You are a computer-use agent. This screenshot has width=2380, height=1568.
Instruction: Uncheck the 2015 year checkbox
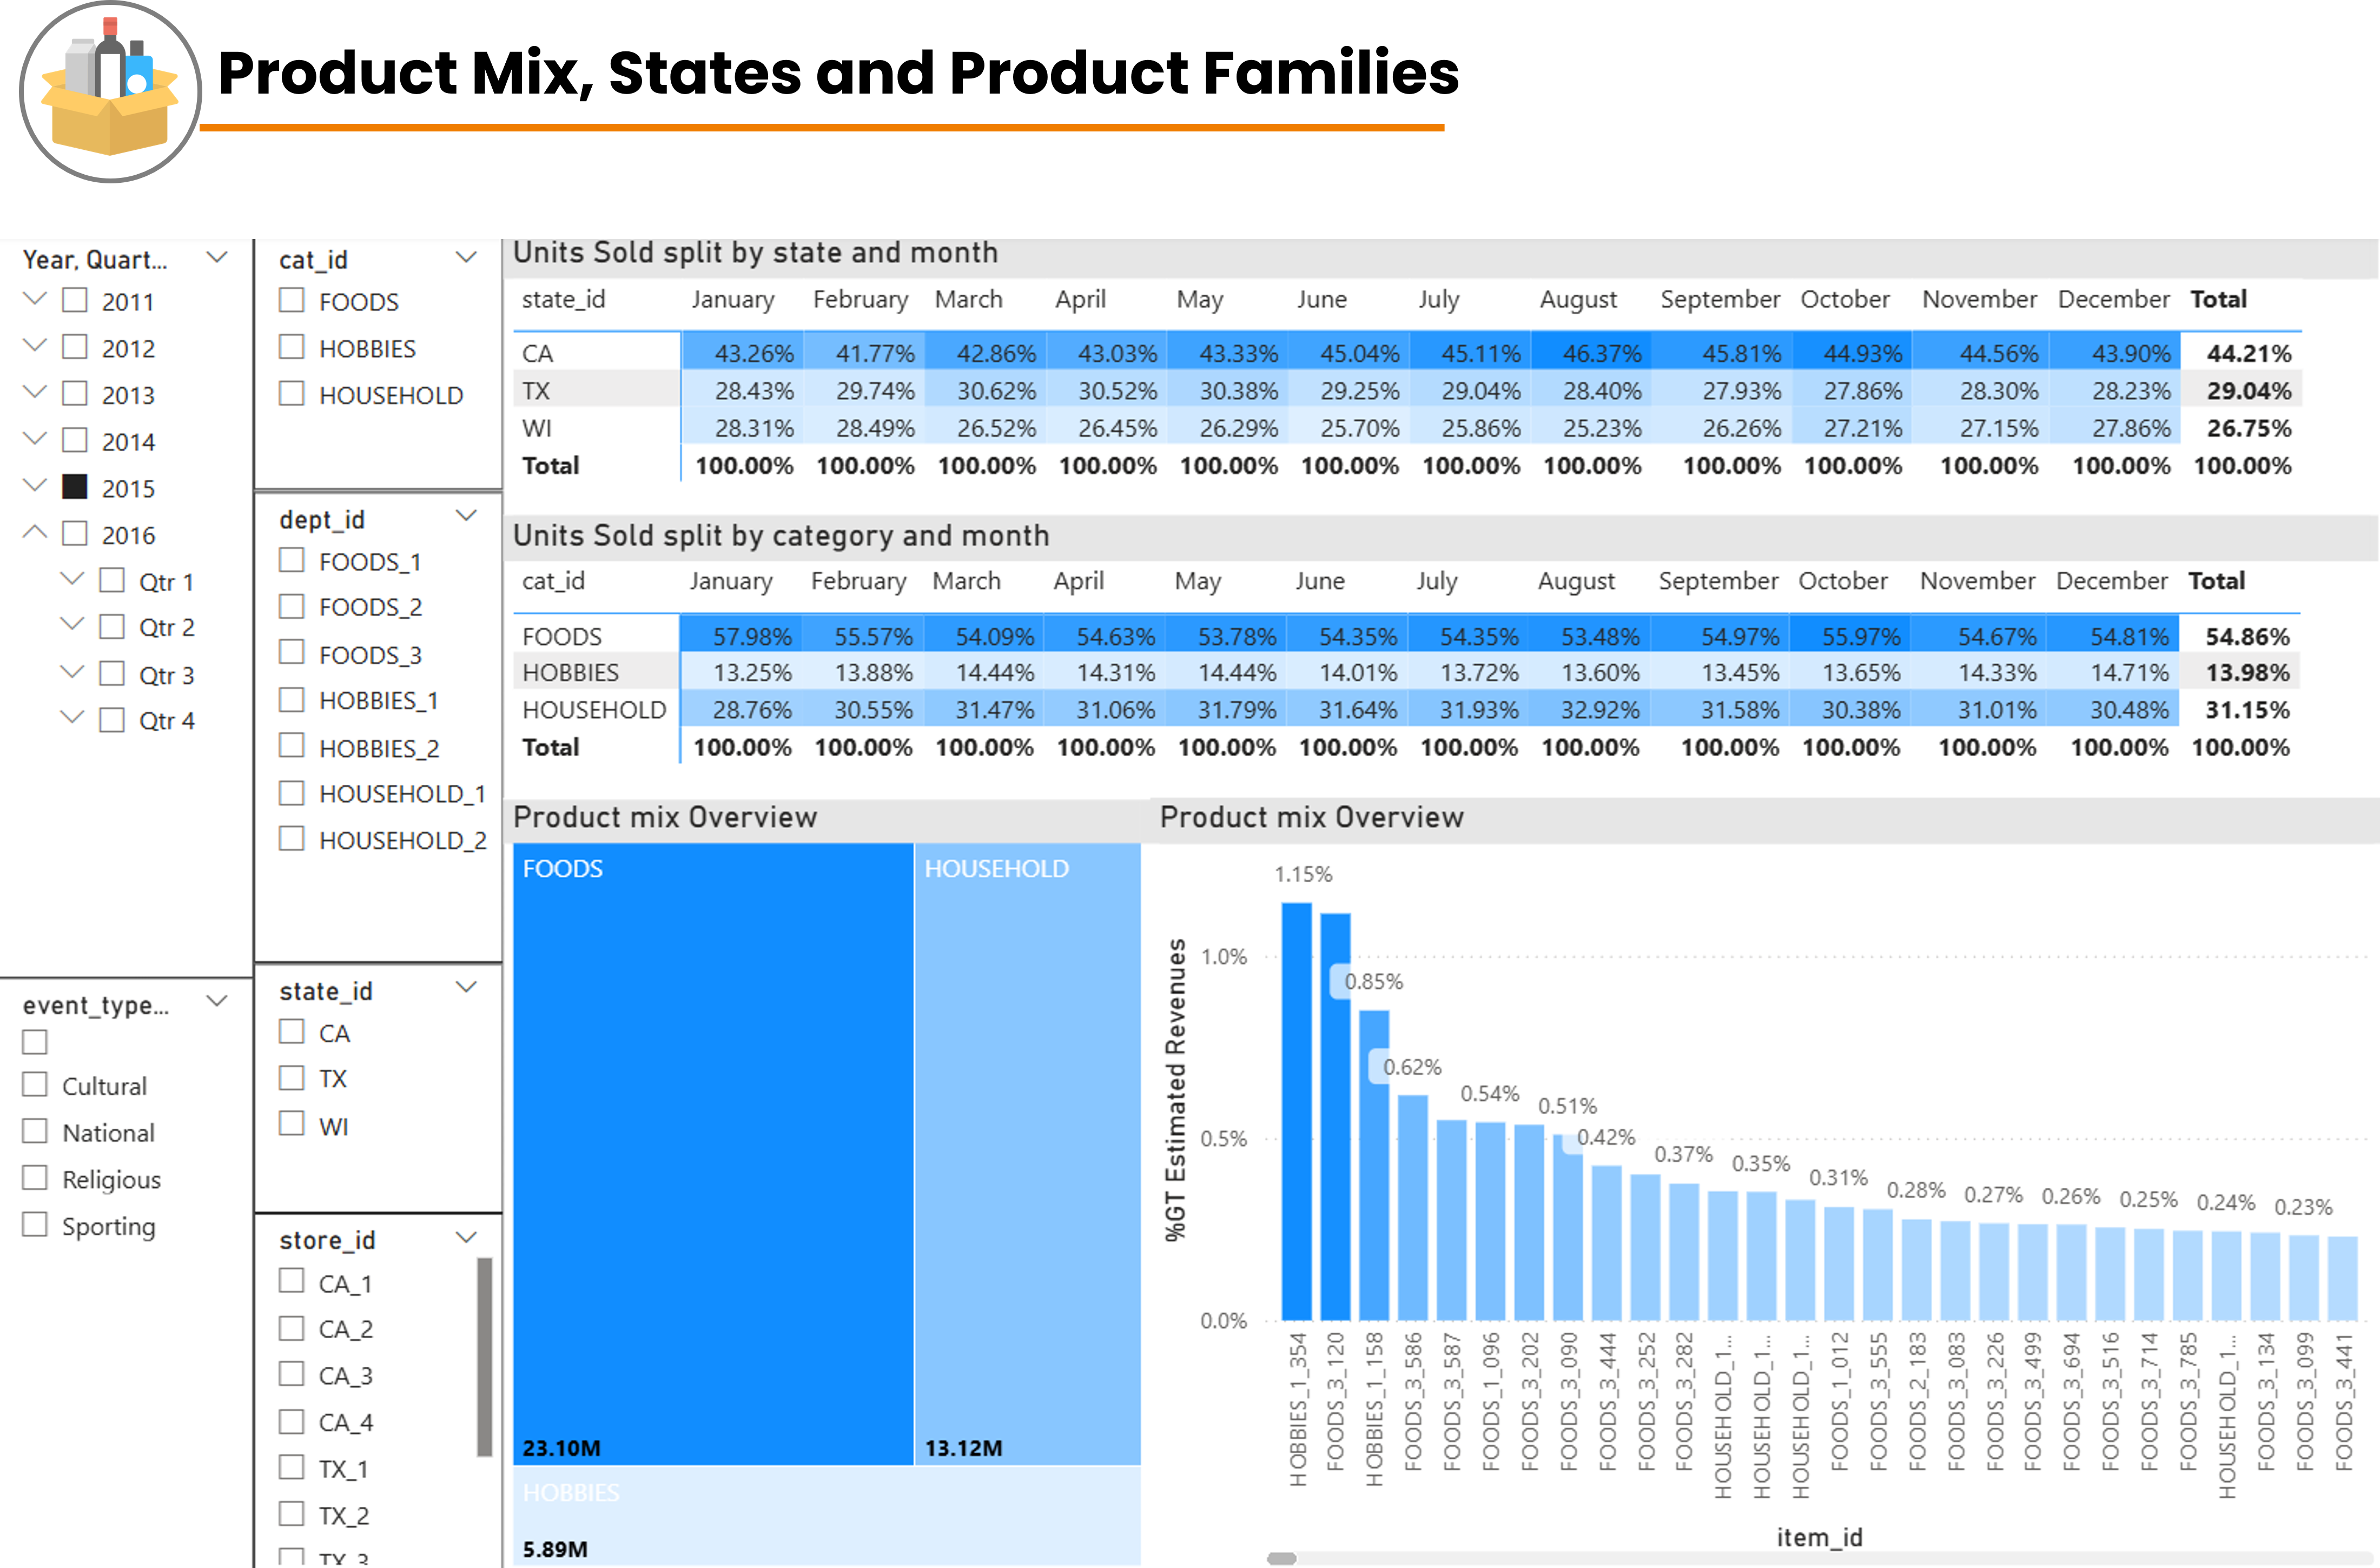(75, 487)
